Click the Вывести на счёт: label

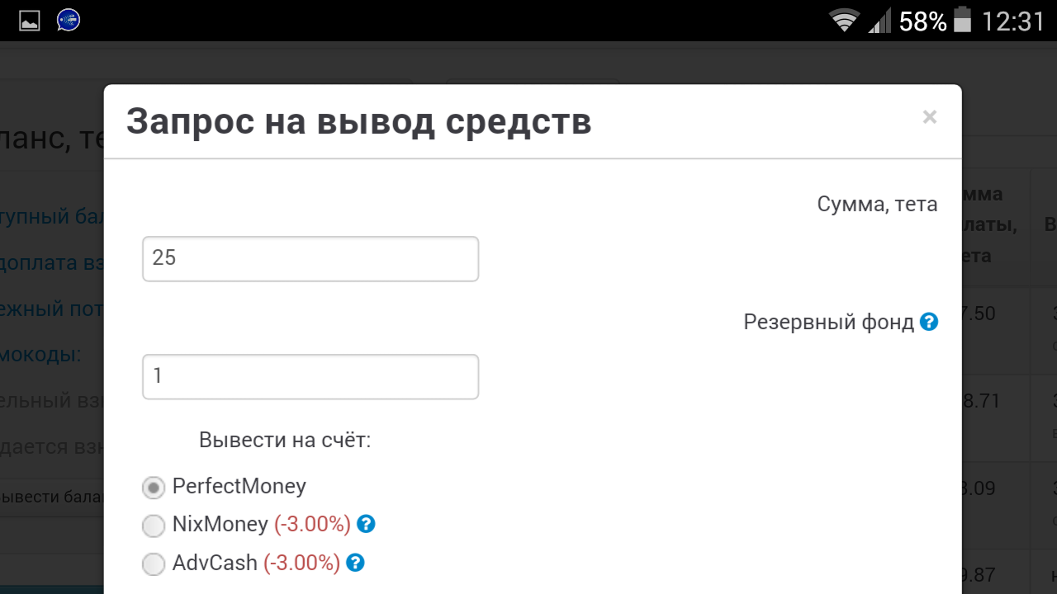coord(285,440)
